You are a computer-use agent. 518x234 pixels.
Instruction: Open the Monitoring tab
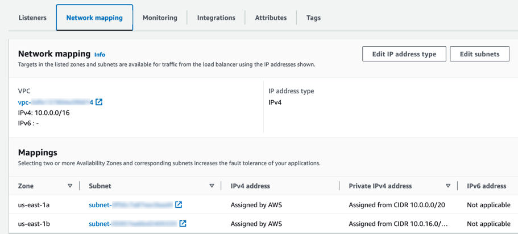pos(160,18)
